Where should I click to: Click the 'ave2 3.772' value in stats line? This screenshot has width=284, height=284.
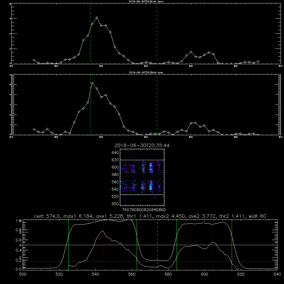pyautogui.click(x=202, y=216)
